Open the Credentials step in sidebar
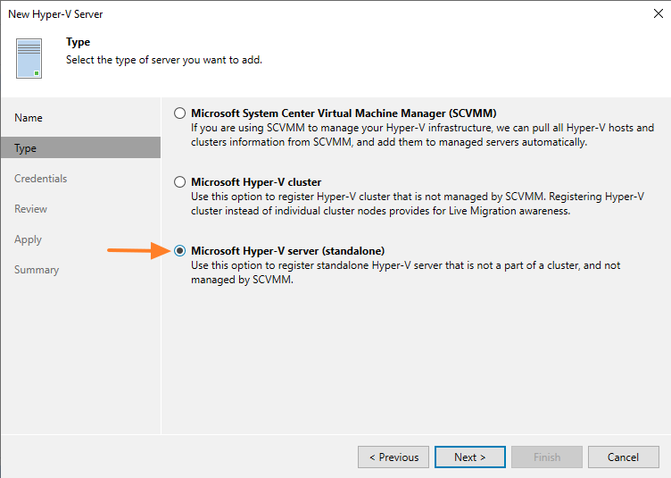Viewport: 671px width, 478px height. tap(41, 179)
